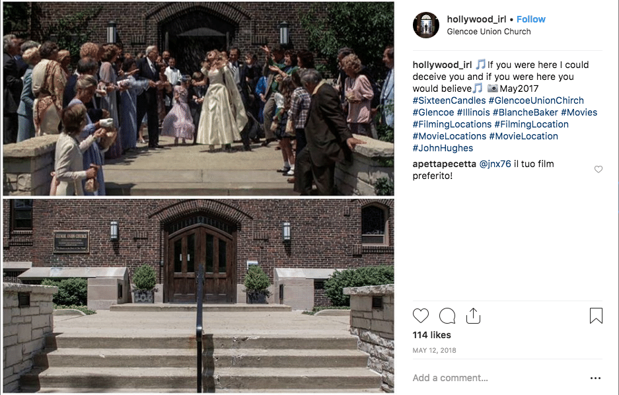
Task: Open Glencoe Union Church location link
Action: pyautogui.click(x=489, y=32)
